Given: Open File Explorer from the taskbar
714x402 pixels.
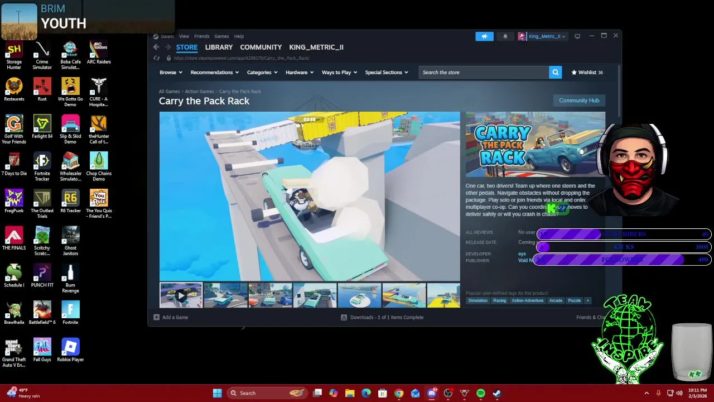Looking at the screenshot, I should 350,393.
